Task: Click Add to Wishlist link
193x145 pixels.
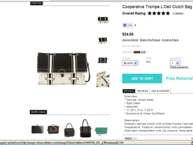Action: [130, 40]
